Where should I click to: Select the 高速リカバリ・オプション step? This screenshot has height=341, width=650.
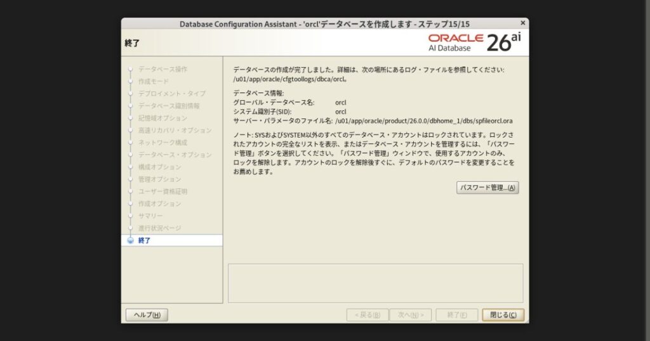175,131
